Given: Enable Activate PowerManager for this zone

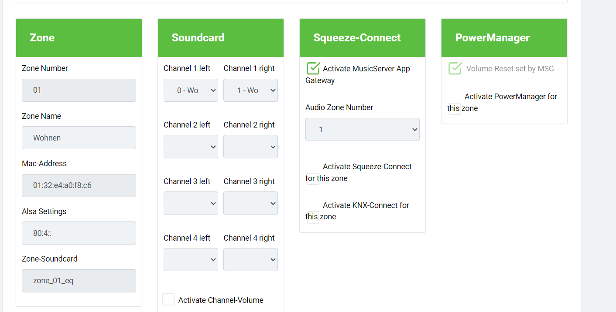Looking at the screenshot, I should [x=455, y=108].
